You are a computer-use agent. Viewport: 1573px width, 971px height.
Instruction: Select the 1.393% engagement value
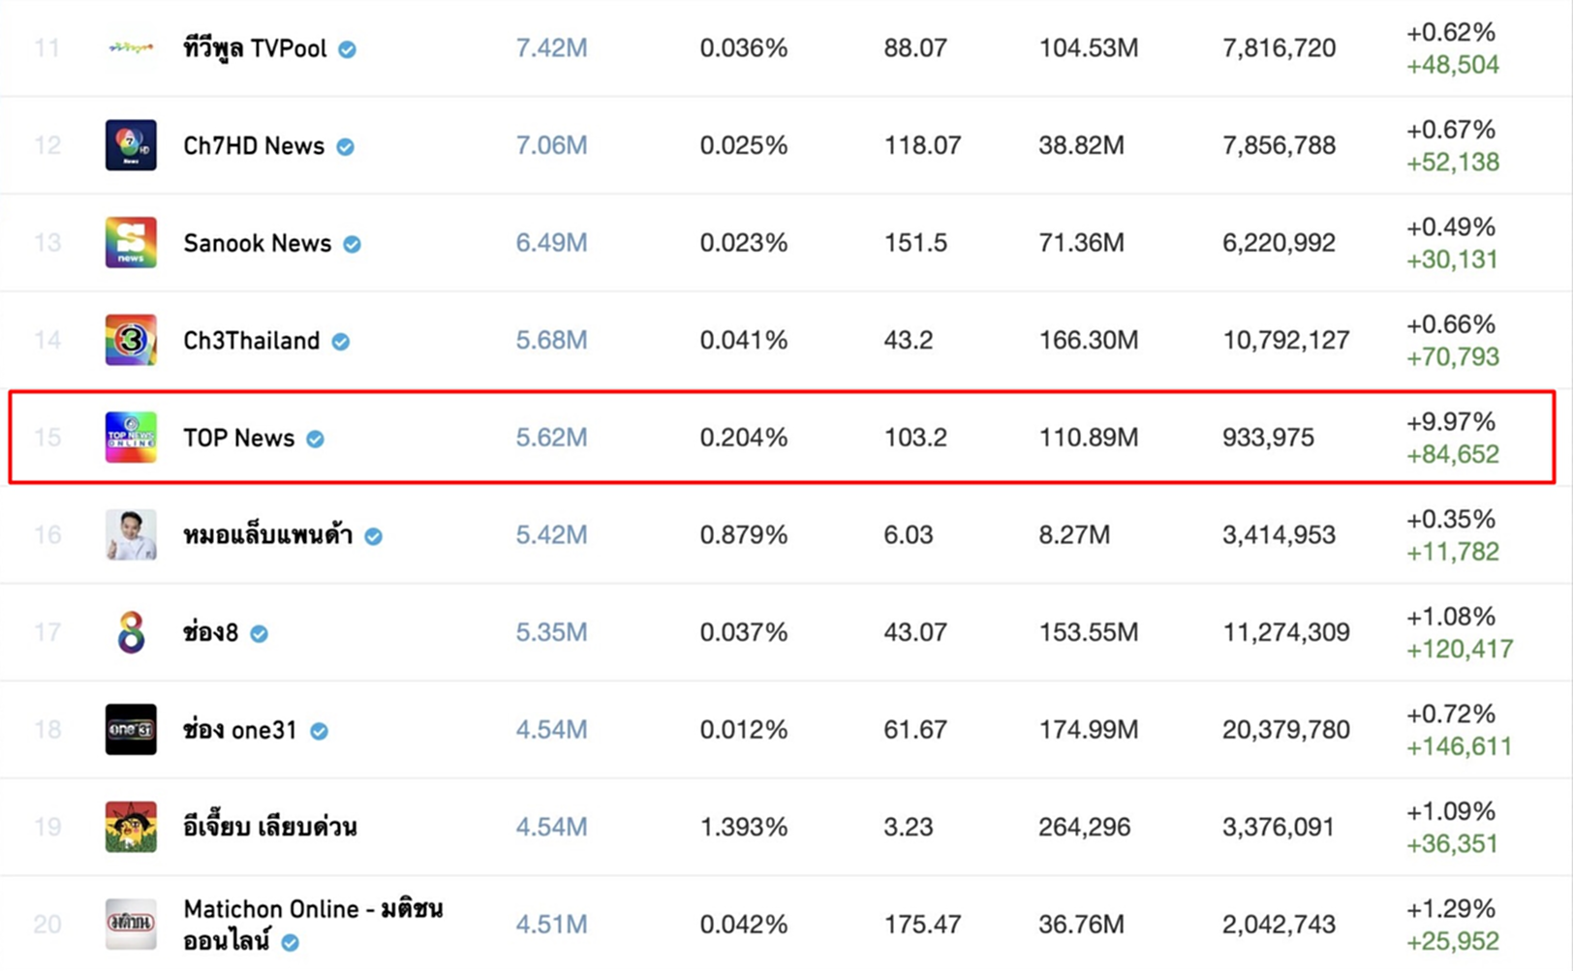coord(744,827)
